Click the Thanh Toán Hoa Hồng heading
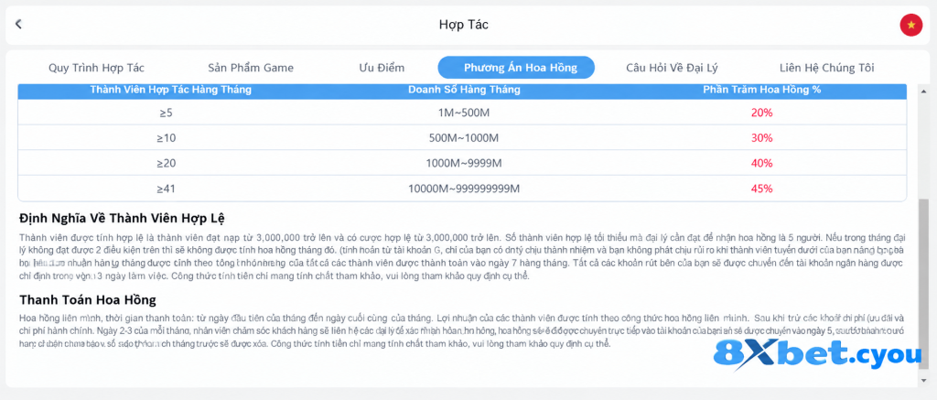937x400 pixels. [88, 299]
